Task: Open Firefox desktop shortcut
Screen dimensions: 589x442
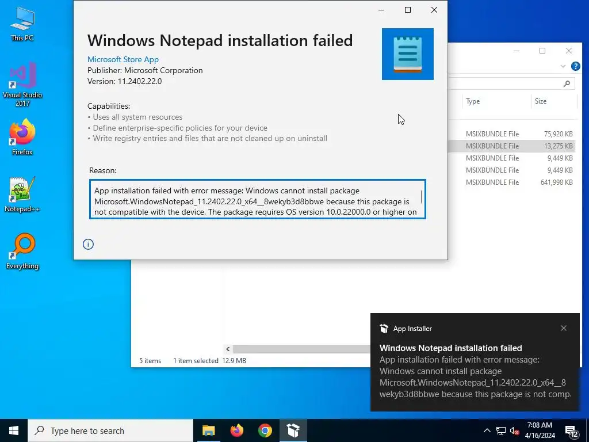Action: click(22, 137)
